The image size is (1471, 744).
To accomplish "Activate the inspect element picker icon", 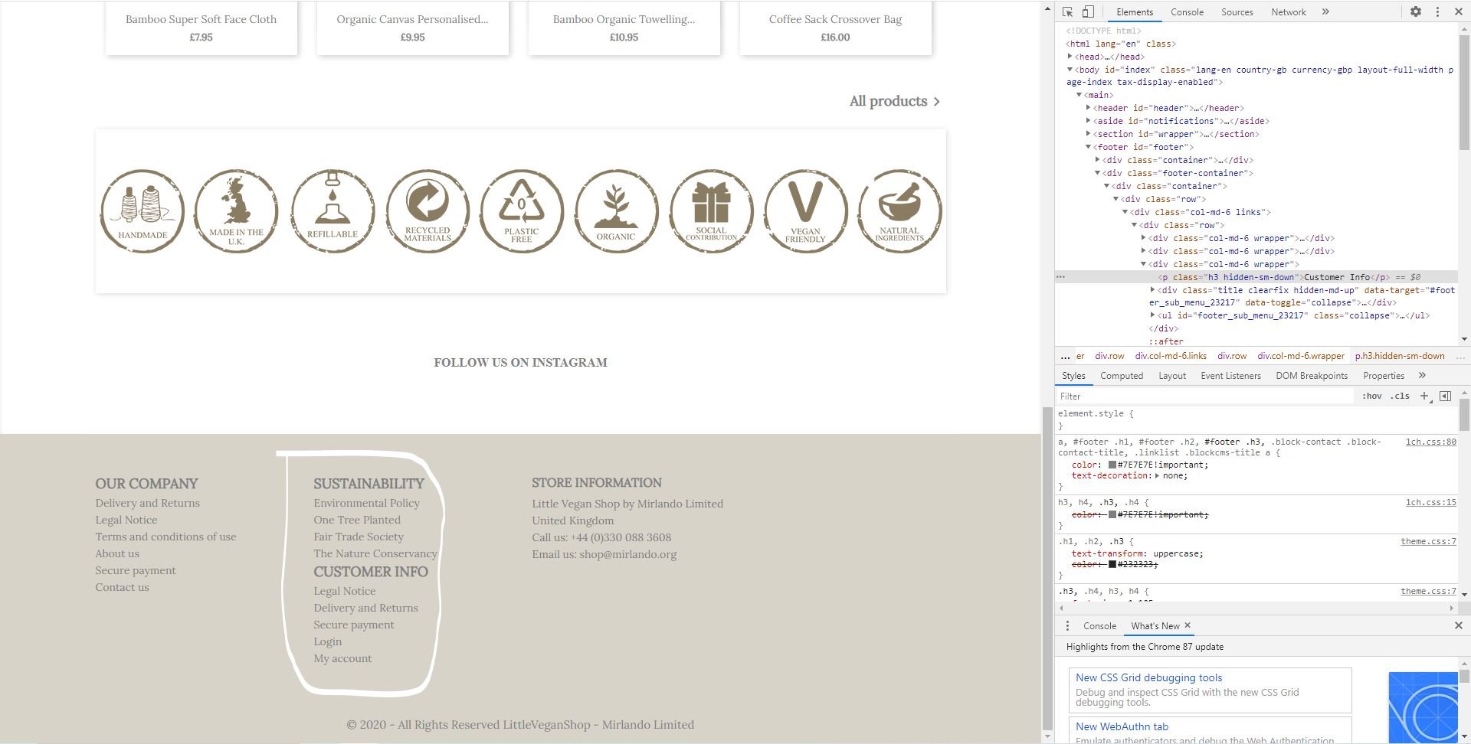I will (x=1067, y=11).
